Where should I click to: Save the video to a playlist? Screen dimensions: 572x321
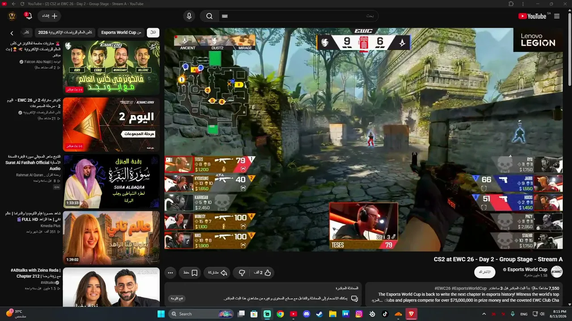click(190, 272)
